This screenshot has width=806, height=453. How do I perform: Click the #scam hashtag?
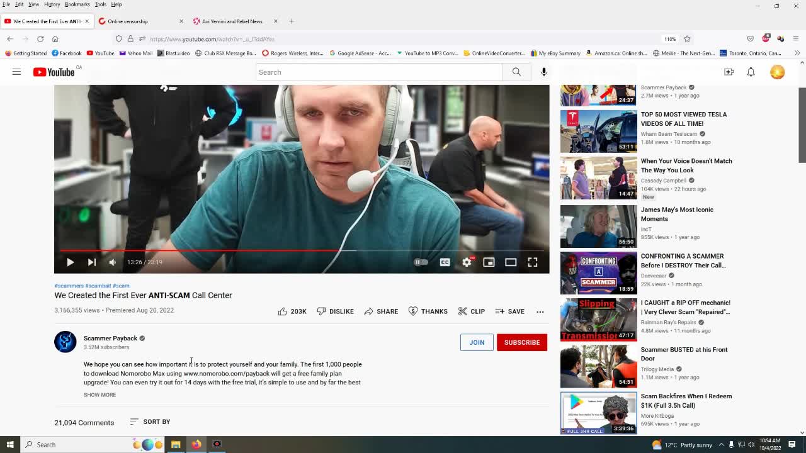click(121, 286)
